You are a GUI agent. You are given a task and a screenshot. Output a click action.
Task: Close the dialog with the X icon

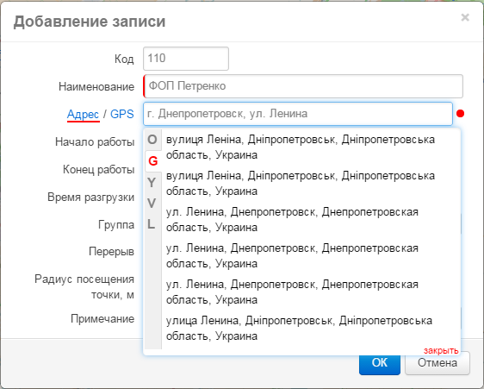point(465,17)
